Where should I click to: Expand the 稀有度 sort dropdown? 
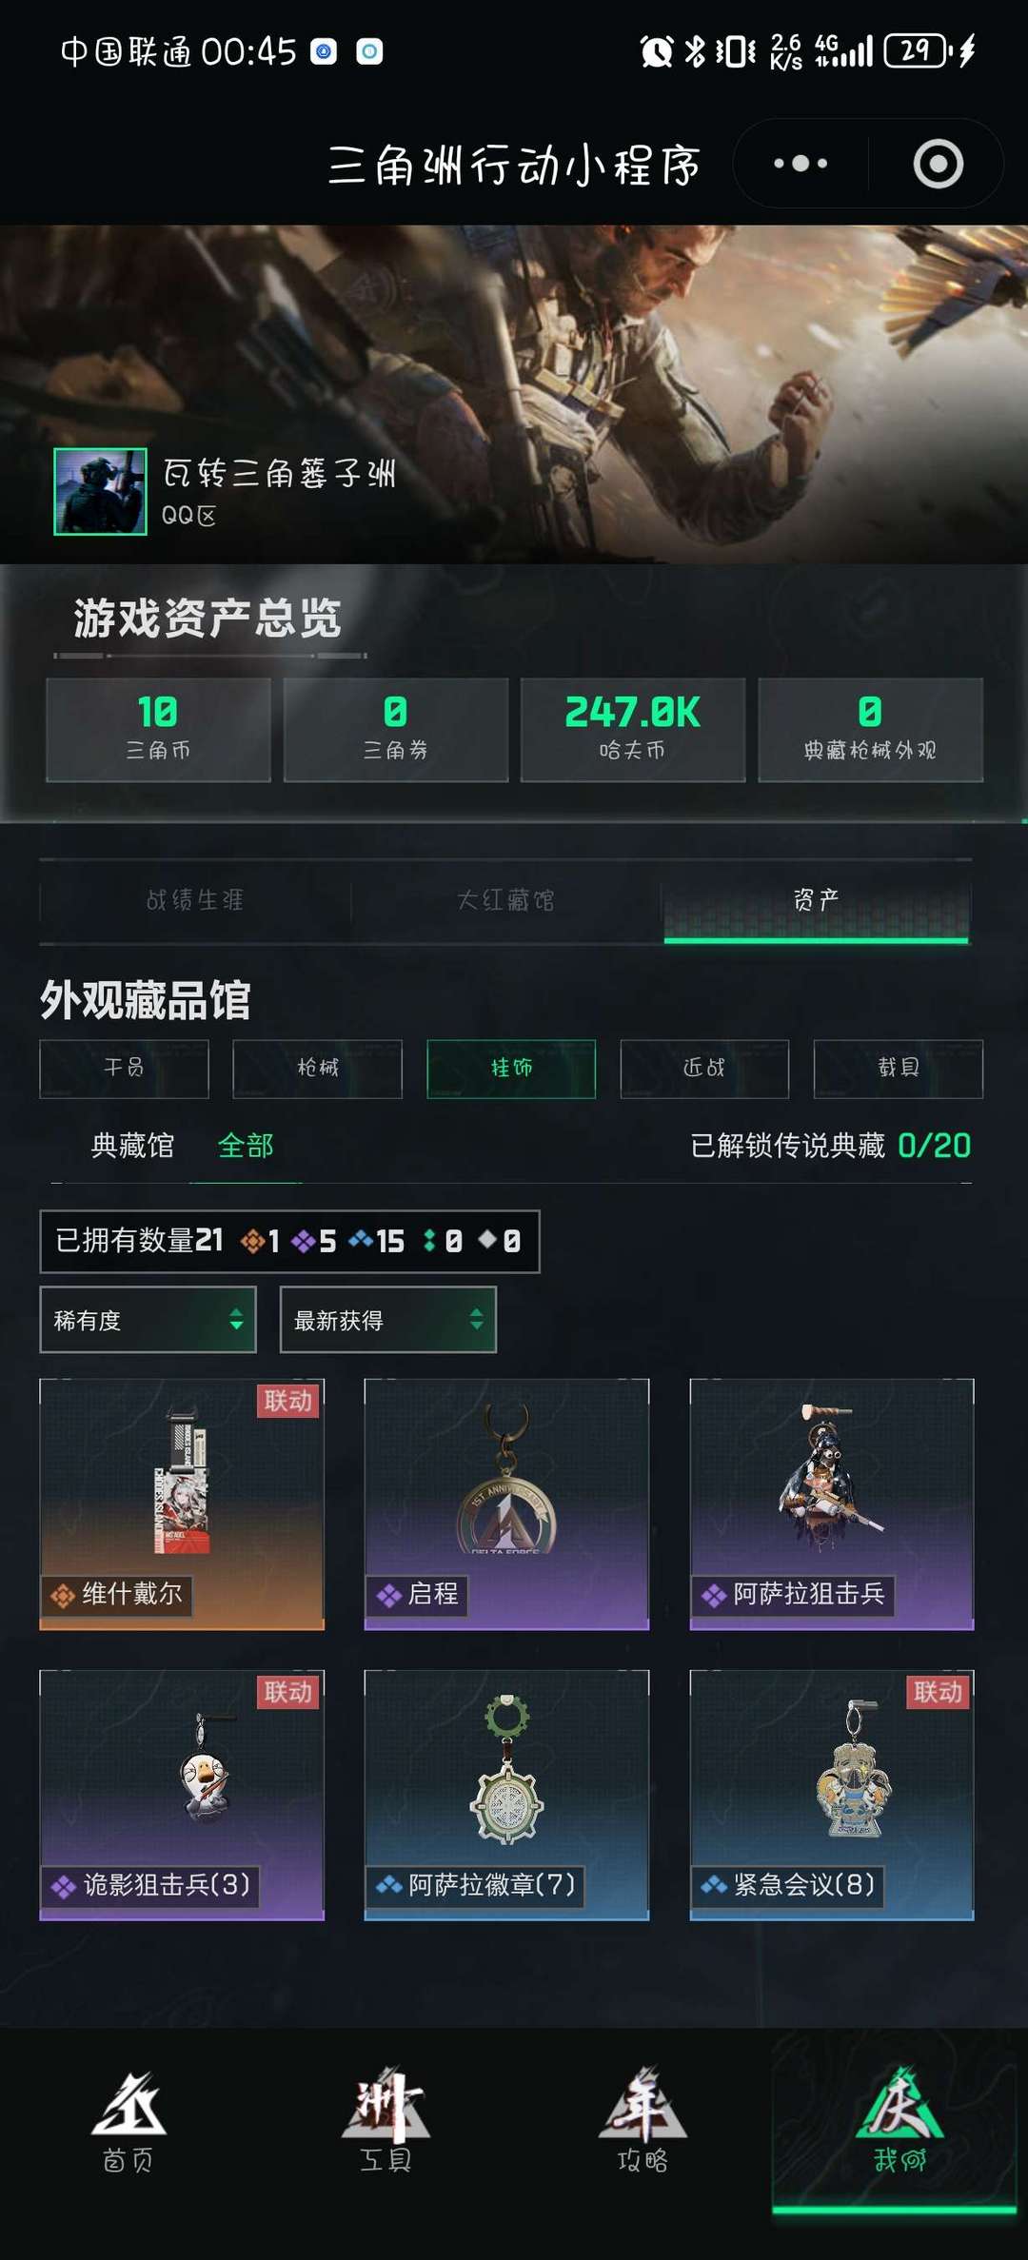148,1320
